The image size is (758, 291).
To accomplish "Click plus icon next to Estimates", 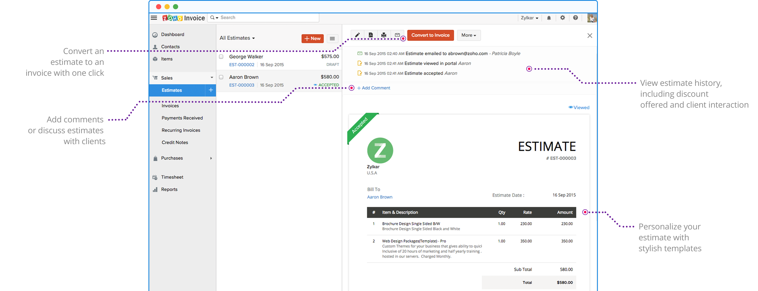I will point(211,90).
